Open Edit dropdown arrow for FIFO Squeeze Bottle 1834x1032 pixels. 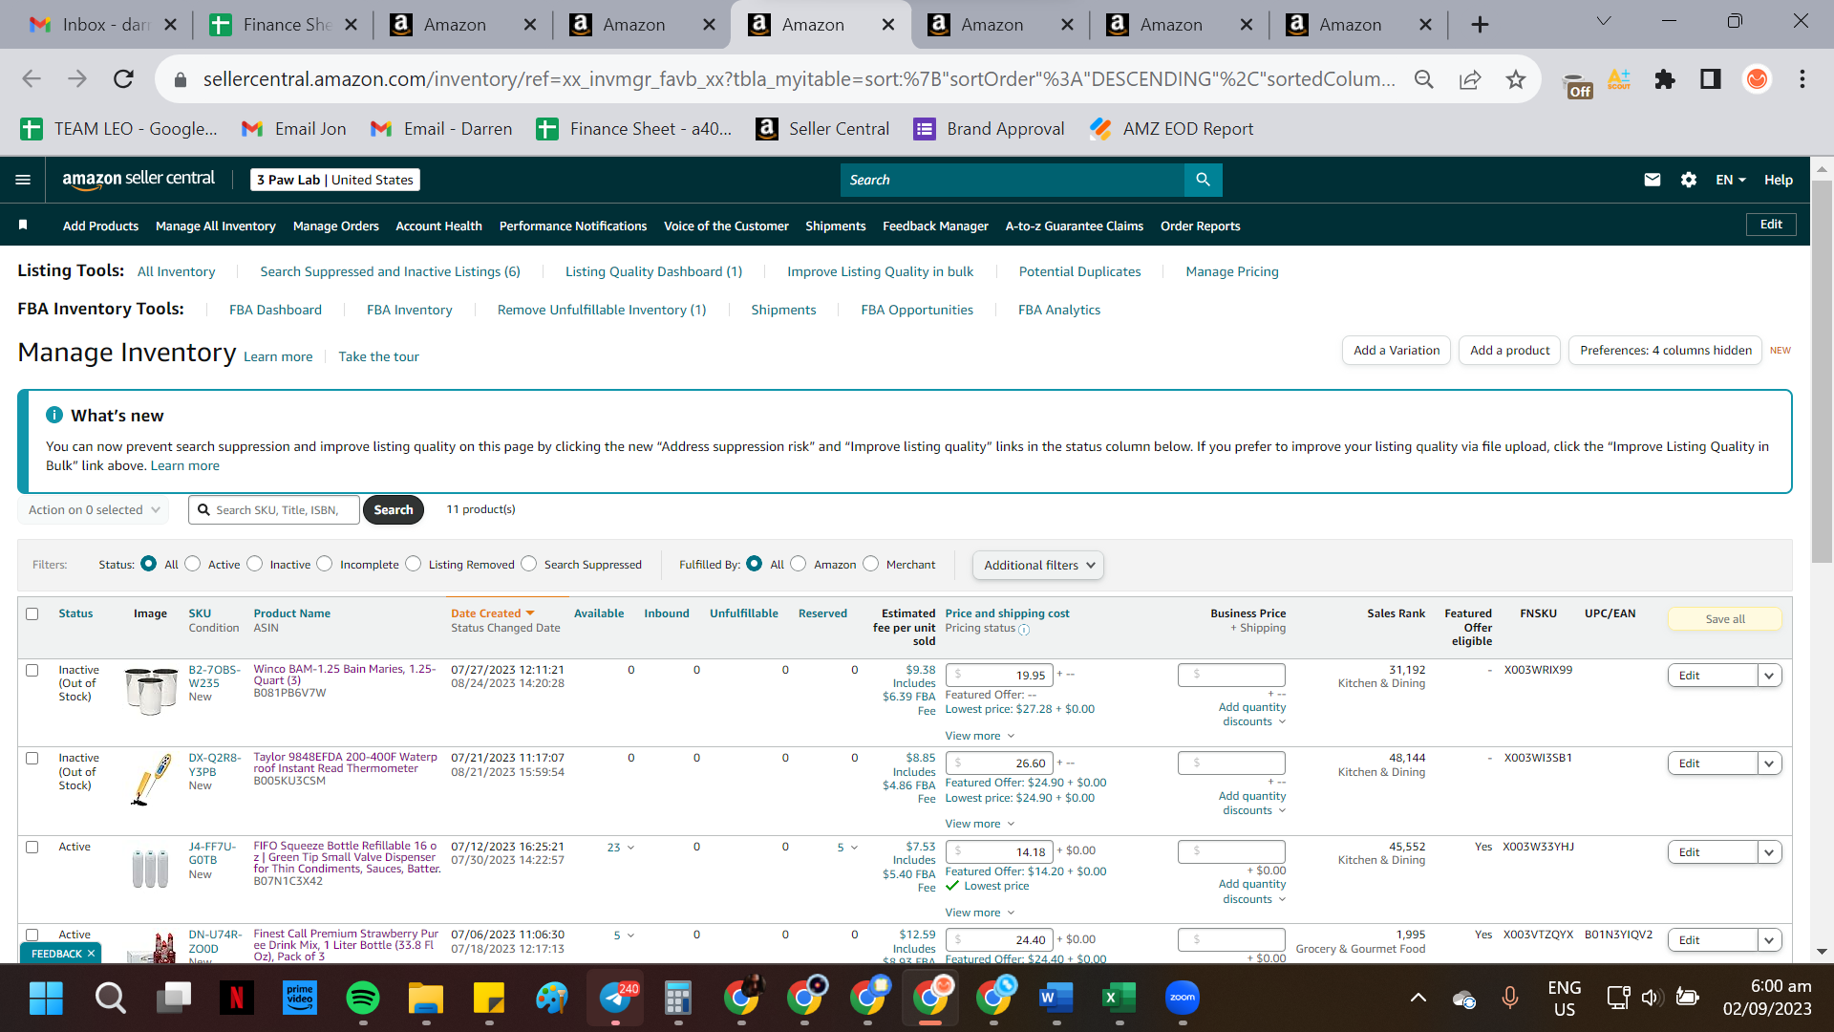(1769, 852)
